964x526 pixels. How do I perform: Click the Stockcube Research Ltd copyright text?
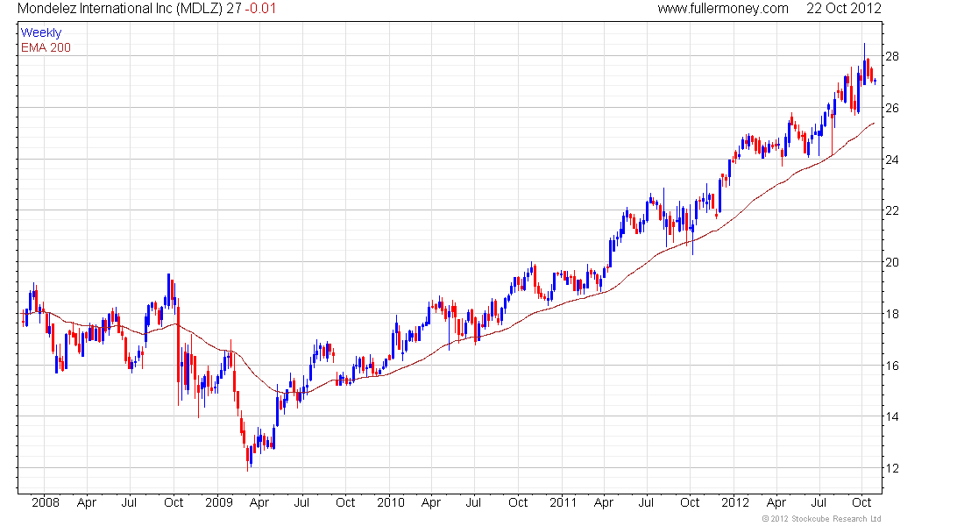pyautogui.click(x=821, y=519)
